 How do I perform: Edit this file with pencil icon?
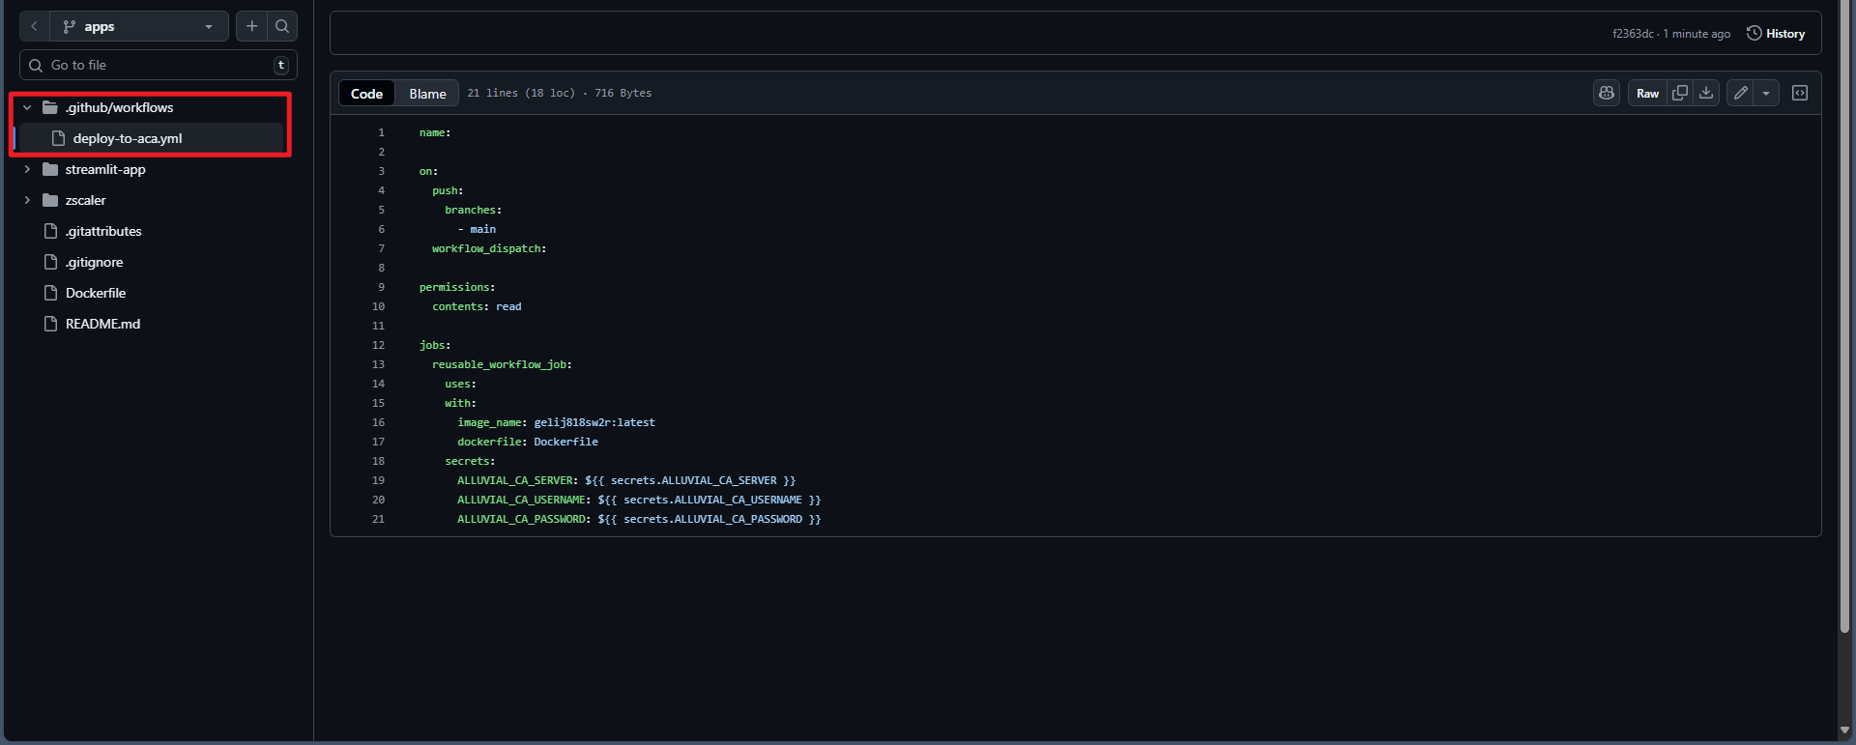(x=1740, y=93)
